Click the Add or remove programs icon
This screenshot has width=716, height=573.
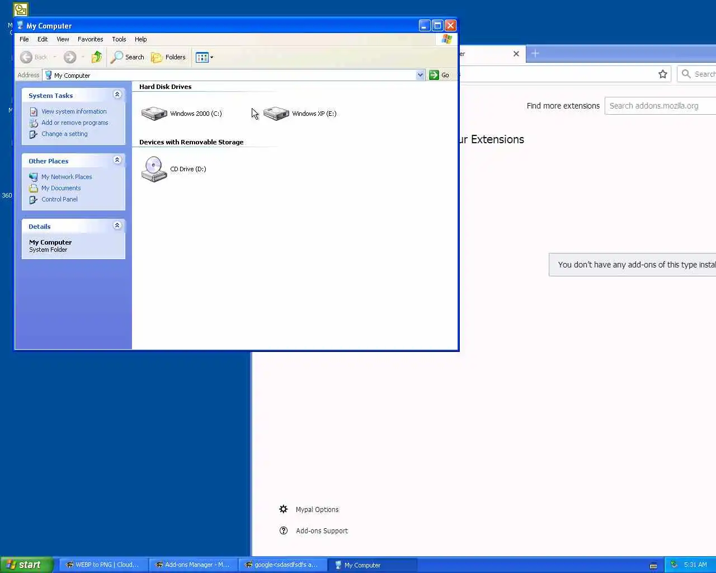click(x=34, y=123)
